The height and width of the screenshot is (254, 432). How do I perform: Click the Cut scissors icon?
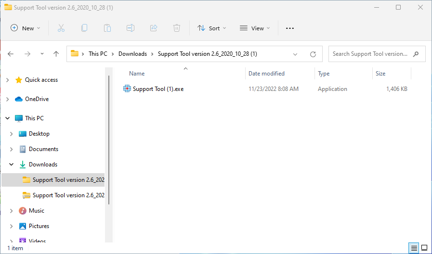pyautogui.click(x=61, y=28)
